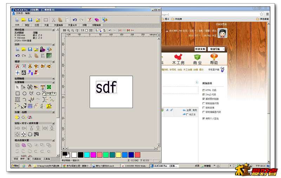The height and width of the screenshot is (178, 281).
Task: Select the yellow star shape tool
Action: pos(49,106)
